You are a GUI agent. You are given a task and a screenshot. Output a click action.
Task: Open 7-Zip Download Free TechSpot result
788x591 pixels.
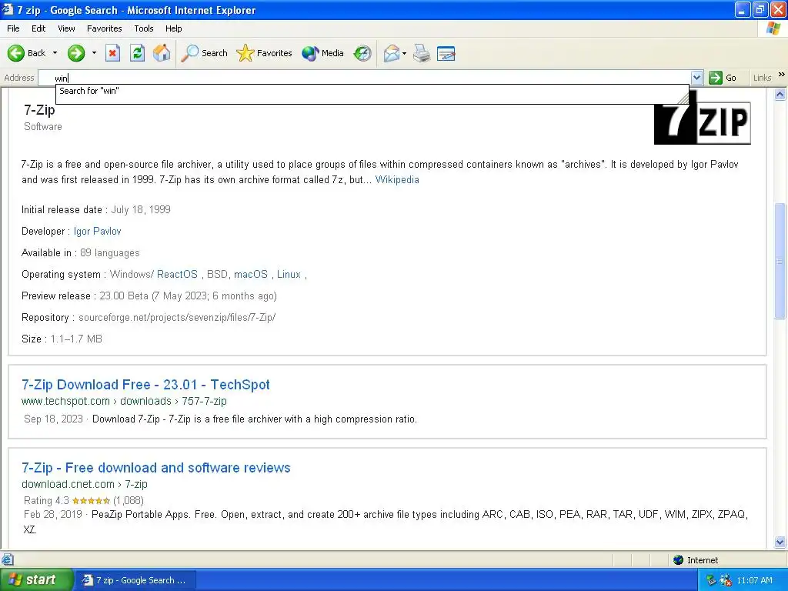tap(145, 385)
